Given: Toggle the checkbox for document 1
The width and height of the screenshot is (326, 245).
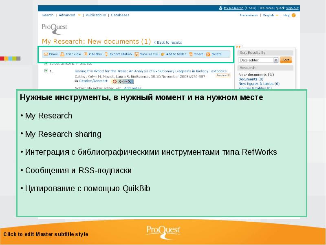Looking at the screenshot, I should click(46, 71).
